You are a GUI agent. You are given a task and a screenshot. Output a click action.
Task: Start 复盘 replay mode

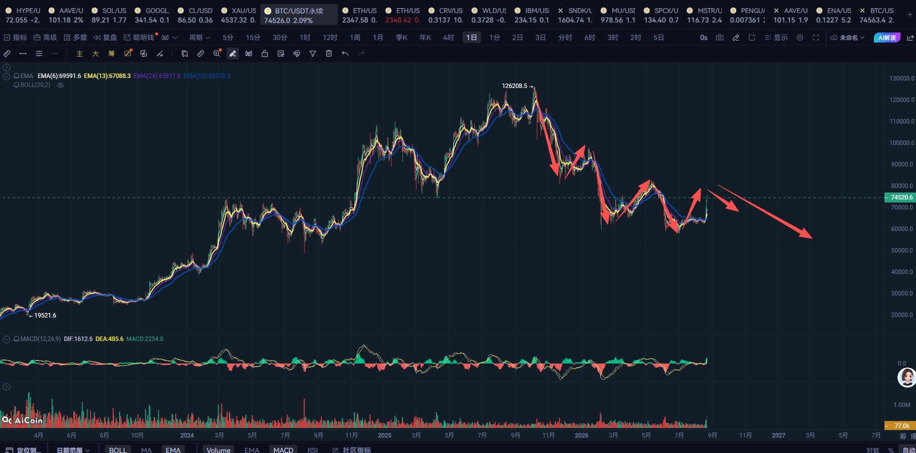pos(105,37)
